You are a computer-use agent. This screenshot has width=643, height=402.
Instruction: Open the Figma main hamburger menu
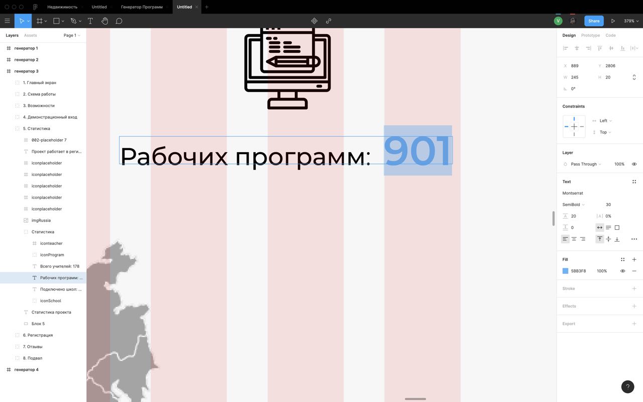(x=7, y=21)
